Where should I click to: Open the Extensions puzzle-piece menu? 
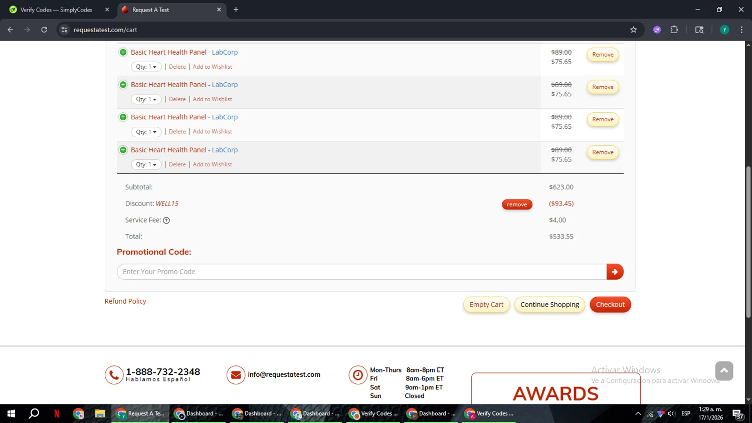click(x=674, y=30)
